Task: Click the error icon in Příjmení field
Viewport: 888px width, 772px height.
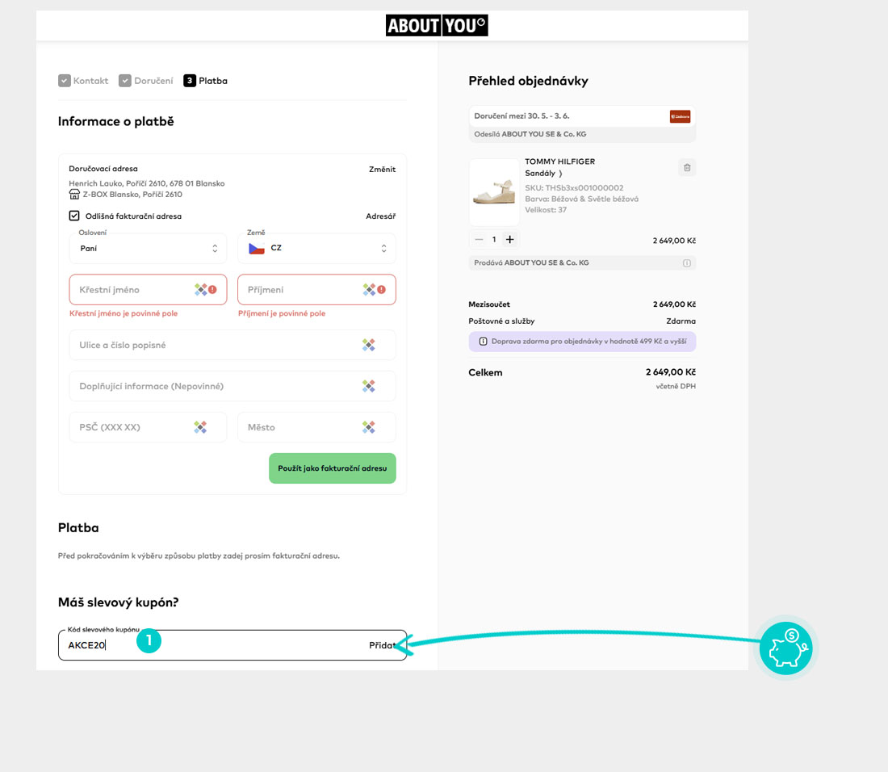Action: [x=382, y=289]
